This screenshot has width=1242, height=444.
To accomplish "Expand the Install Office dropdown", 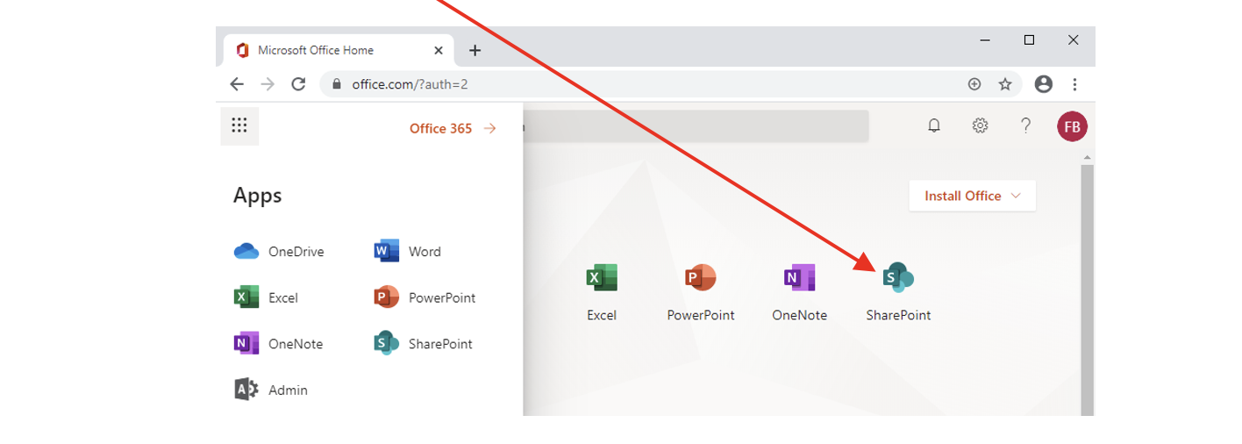I will [972, 196].
